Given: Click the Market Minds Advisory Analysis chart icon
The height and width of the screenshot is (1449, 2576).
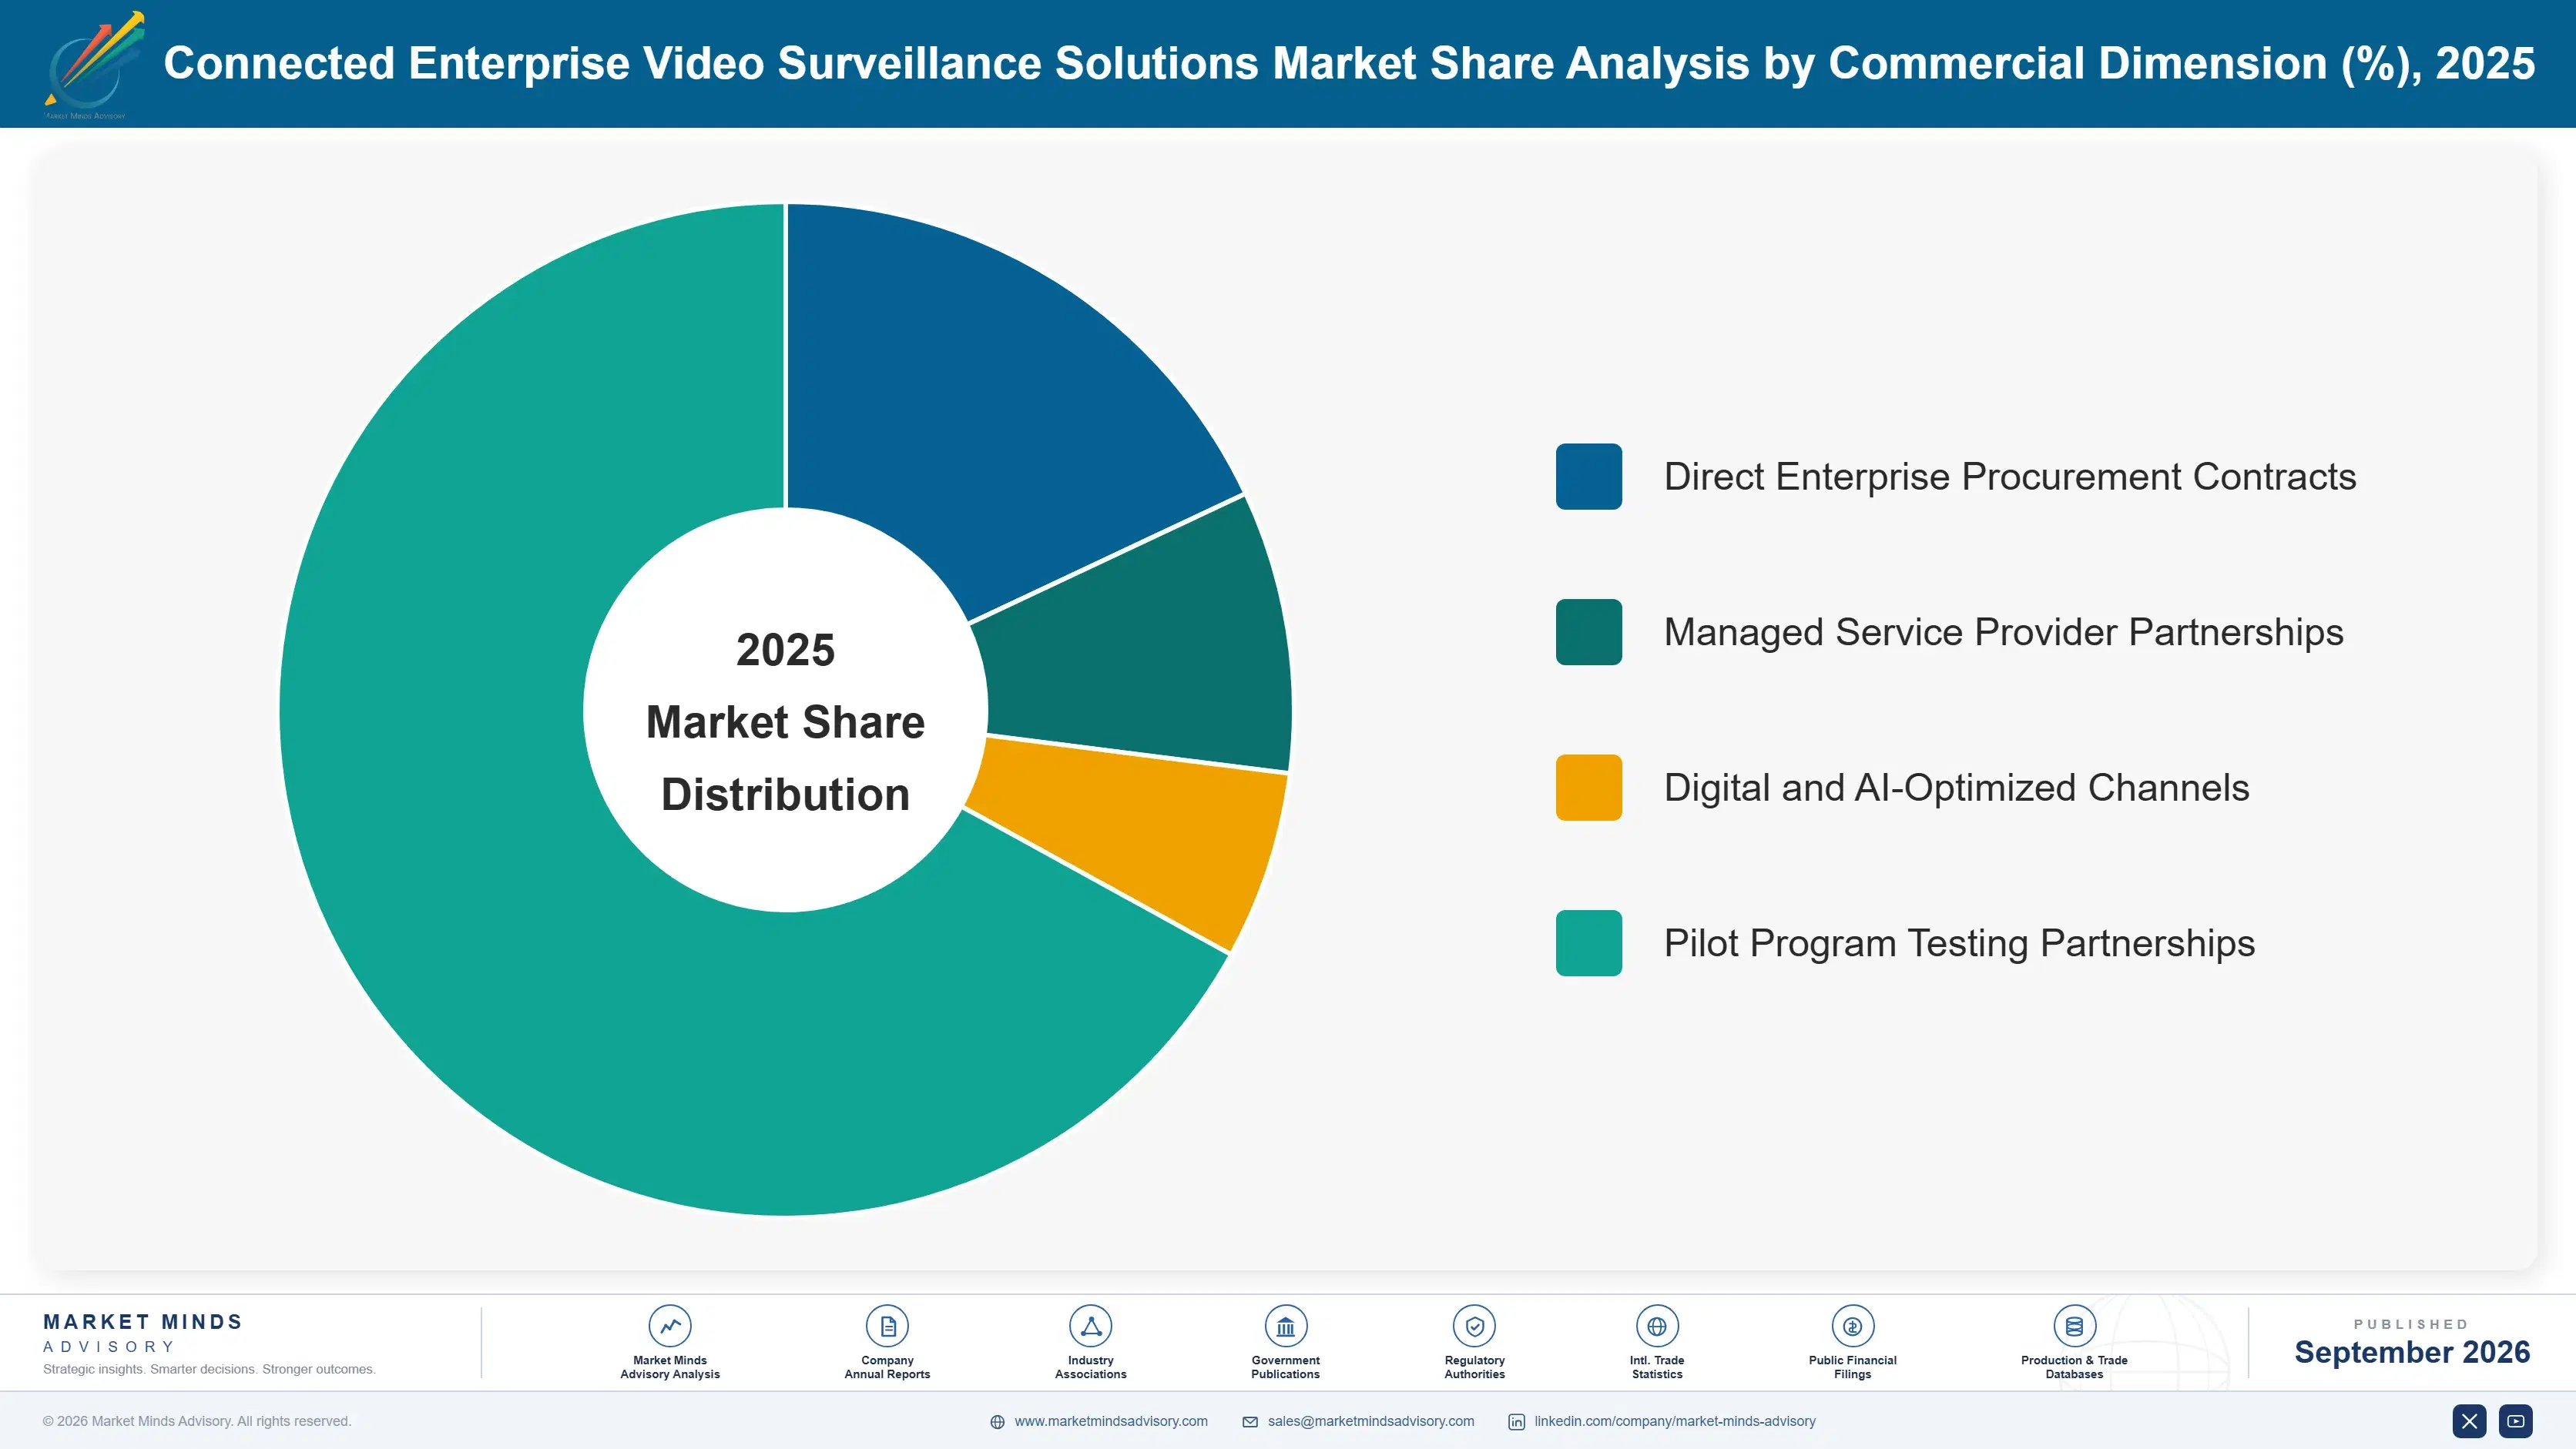Looking at the screenshot, I should [669, 1326].
